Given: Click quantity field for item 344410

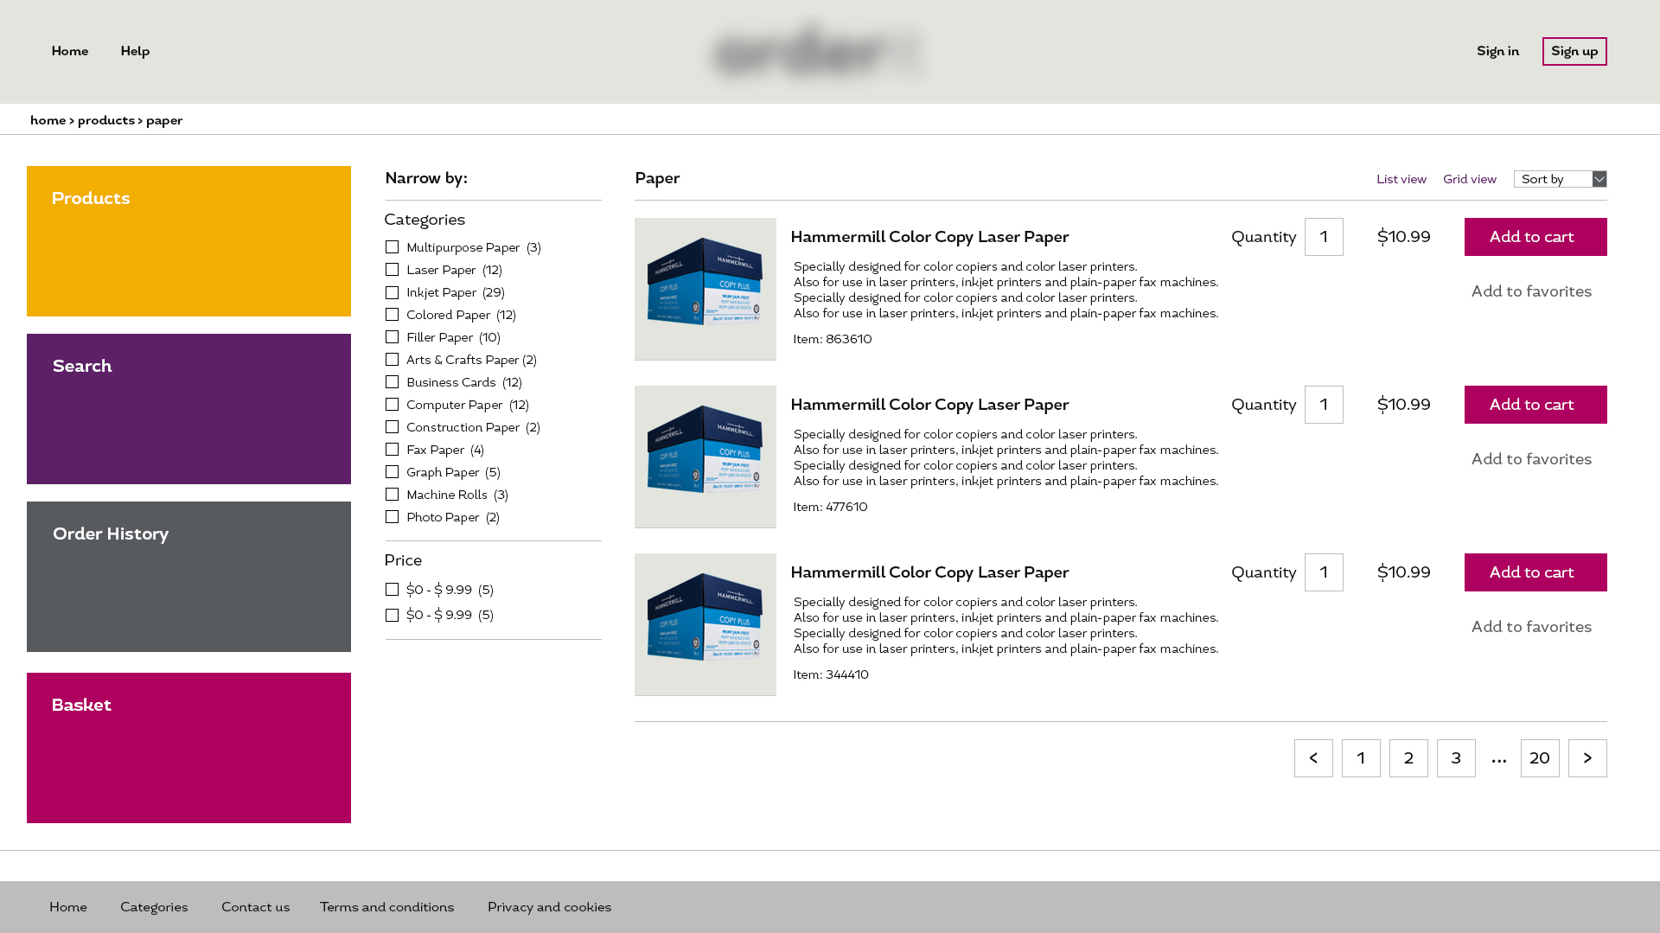Looking at the screenshot, I should pos(1323,572).
